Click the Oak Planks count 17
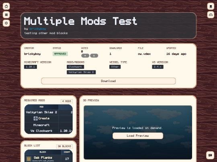Screen dimensions: 217x162 pyautogui.click(x=67, y=159)
